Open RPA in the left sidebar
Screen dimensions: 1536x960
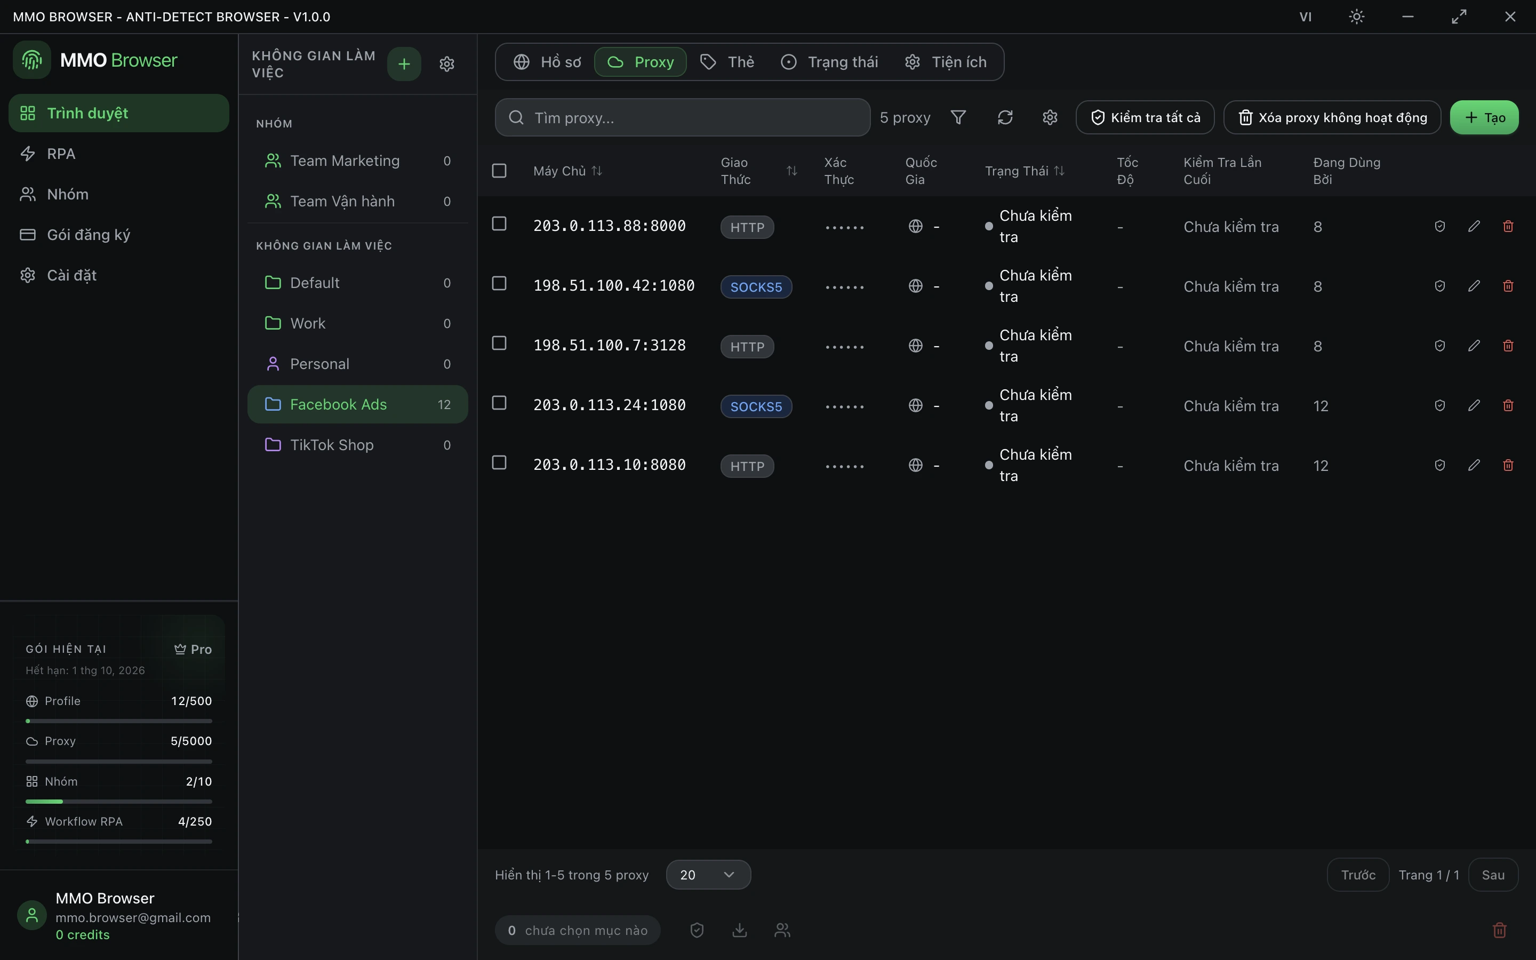tap(119, 154)
